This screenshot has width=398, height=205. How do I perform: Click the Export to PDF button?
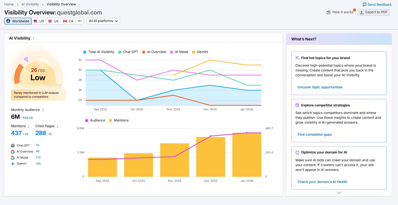pos(374,12)
